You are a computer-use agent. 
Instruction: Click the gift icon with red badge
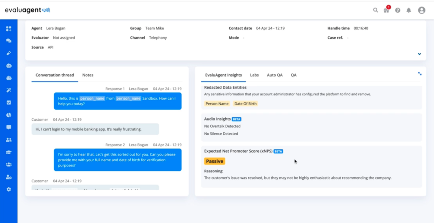386,10
